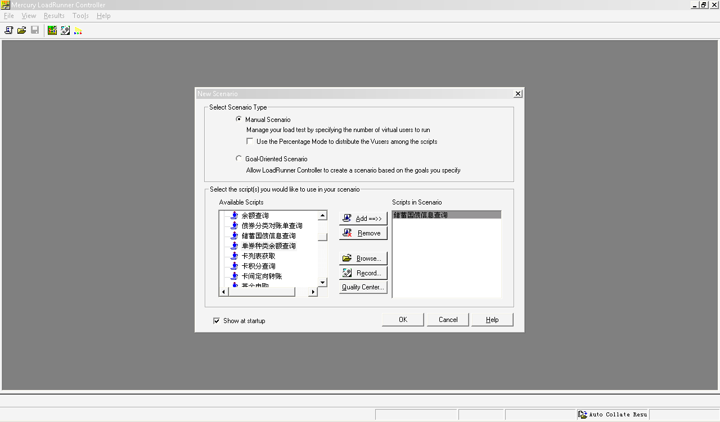Click the Help button in the dialog
720x422 pixels.
[492, 320]
